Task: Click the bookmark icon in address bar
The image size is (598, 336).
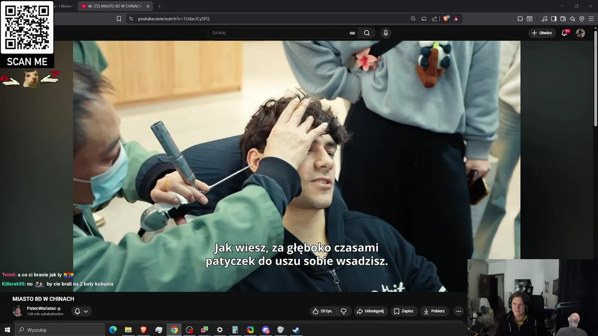Action: point(119,19)
